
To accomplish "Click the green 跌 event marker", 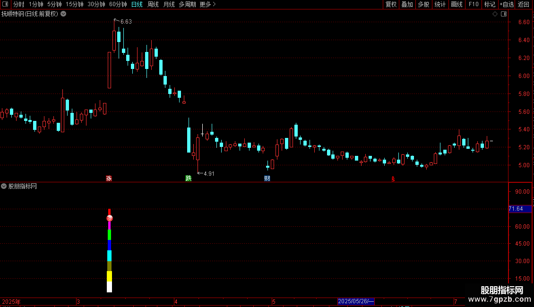I will click(x=189, y=179).
